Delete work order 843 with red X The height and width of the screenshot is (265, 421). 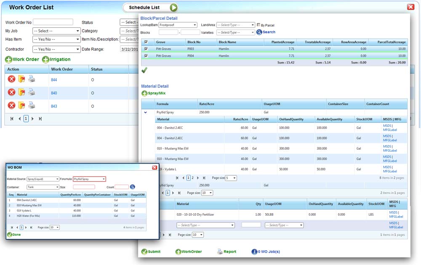pos(11,105)
